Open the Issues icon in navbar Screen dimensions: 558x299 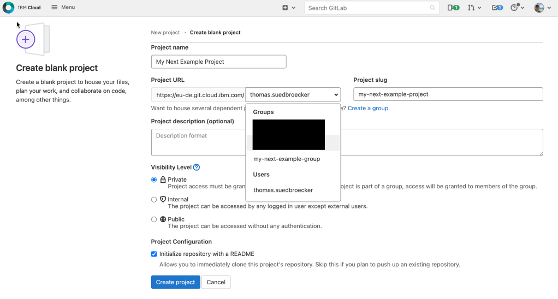[453, 8]
